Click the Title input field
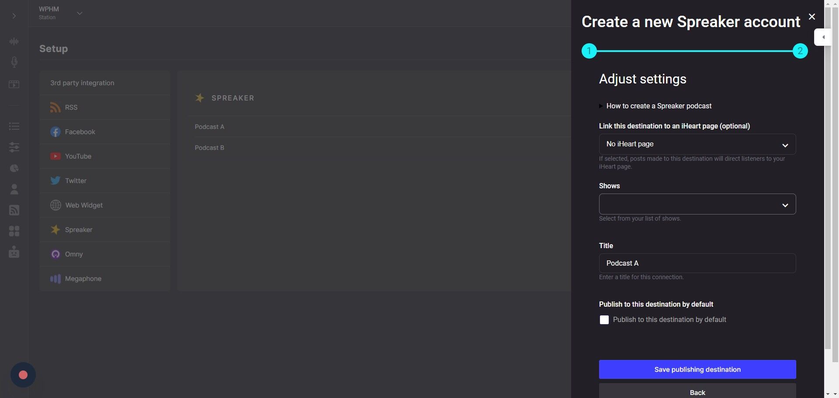The width and height of the screenshot is (839, 398). [697, 263]
